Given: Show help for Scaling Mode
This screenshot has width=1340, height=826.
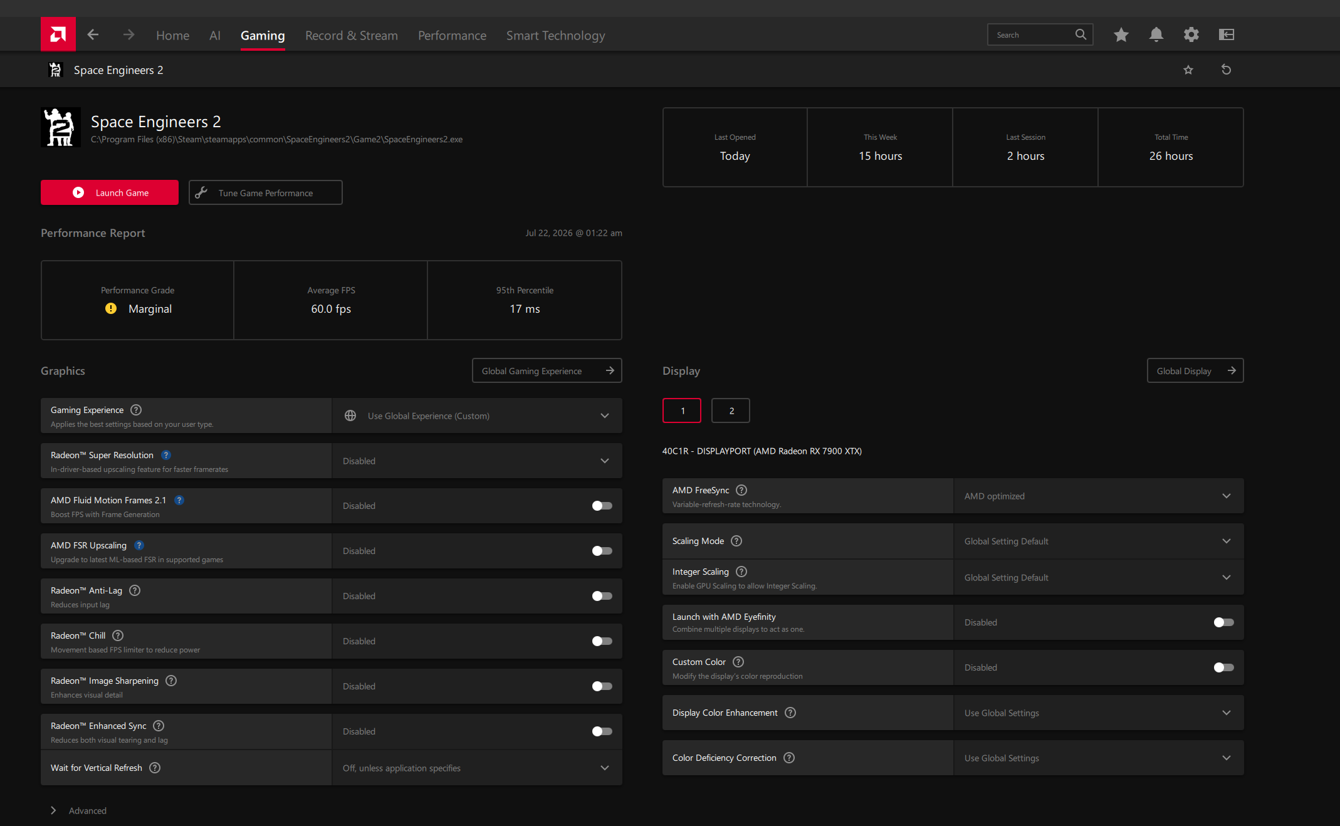Looking at the screenshot, I should pos(736,541).
